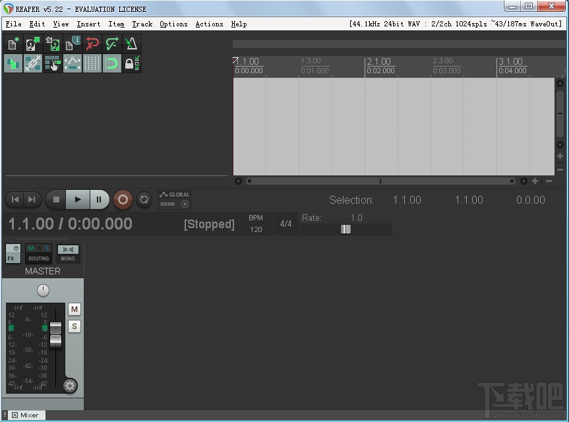The width and height of the screenshot is (569, 422).
Task: Click the Pause transport button
Action: tap(99, 200)
